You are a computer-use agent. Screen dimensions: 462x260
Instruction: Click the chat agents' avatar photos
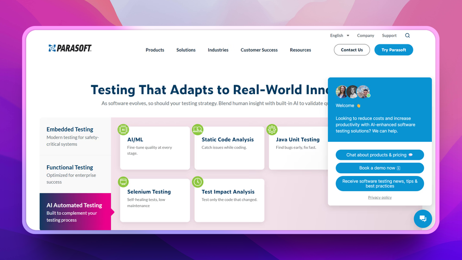(353, 92)
